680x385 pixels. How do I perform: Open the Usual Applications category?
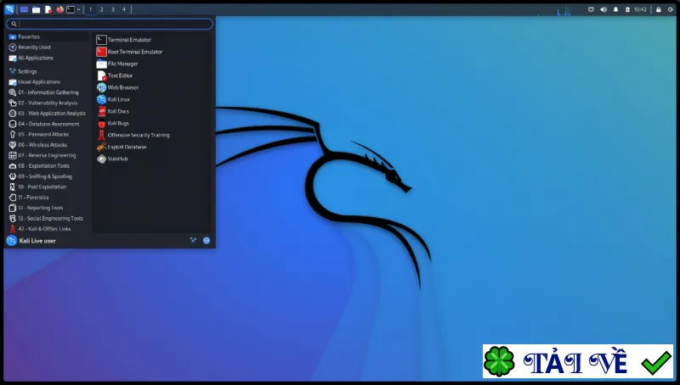48,81
